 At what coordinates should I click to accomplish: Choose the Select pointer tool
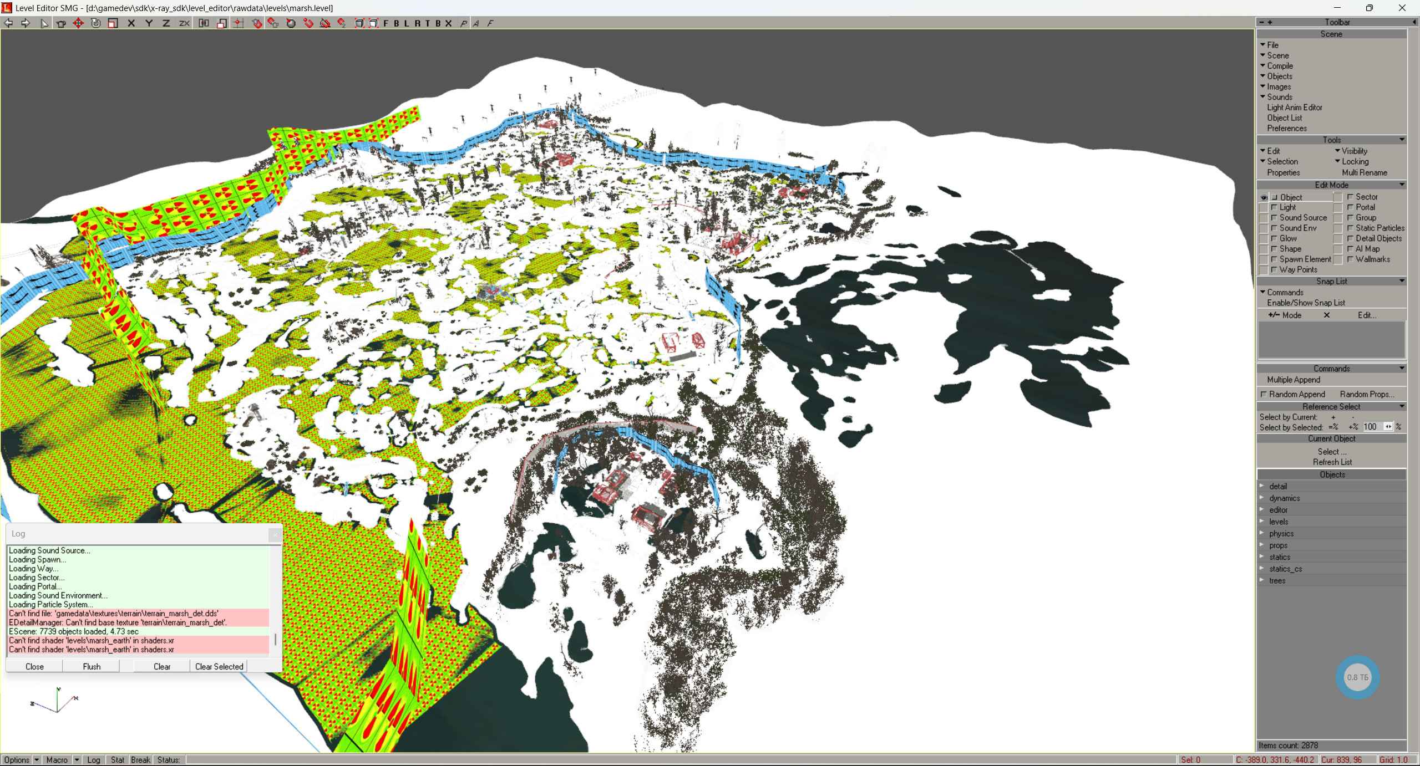44,23
